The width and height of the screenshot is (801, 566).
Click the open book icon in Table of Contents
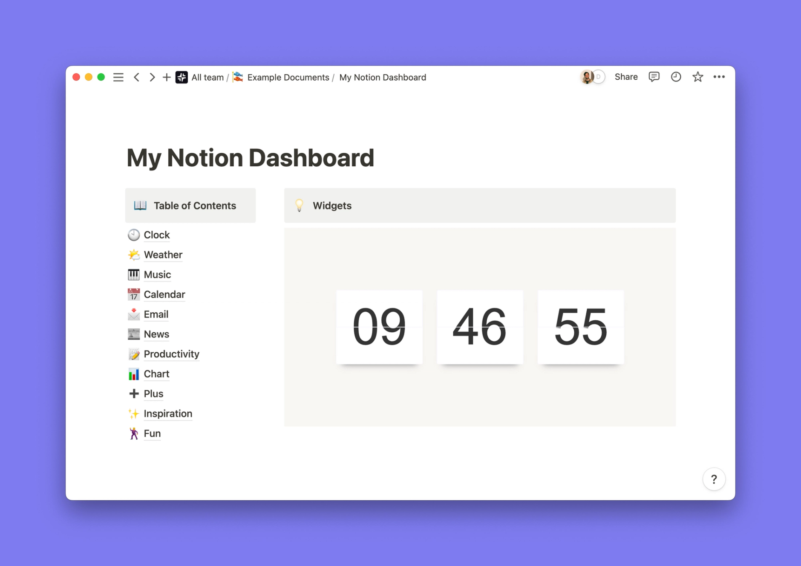tap(140, 206)
